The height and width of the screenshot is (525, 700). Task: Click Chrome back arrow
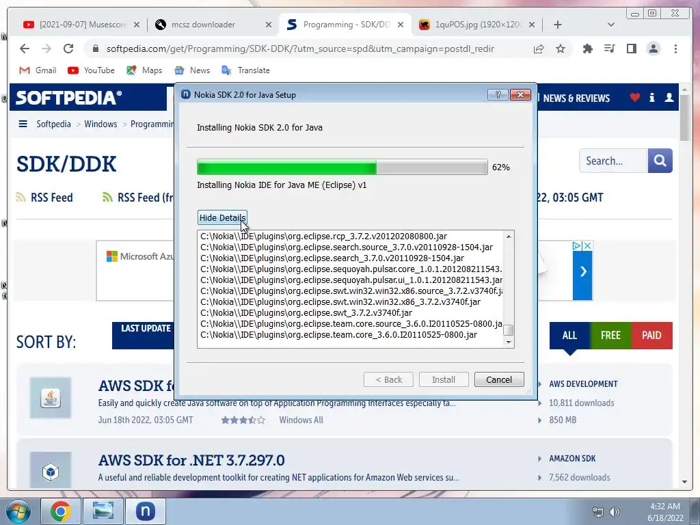tap(25, 49)
